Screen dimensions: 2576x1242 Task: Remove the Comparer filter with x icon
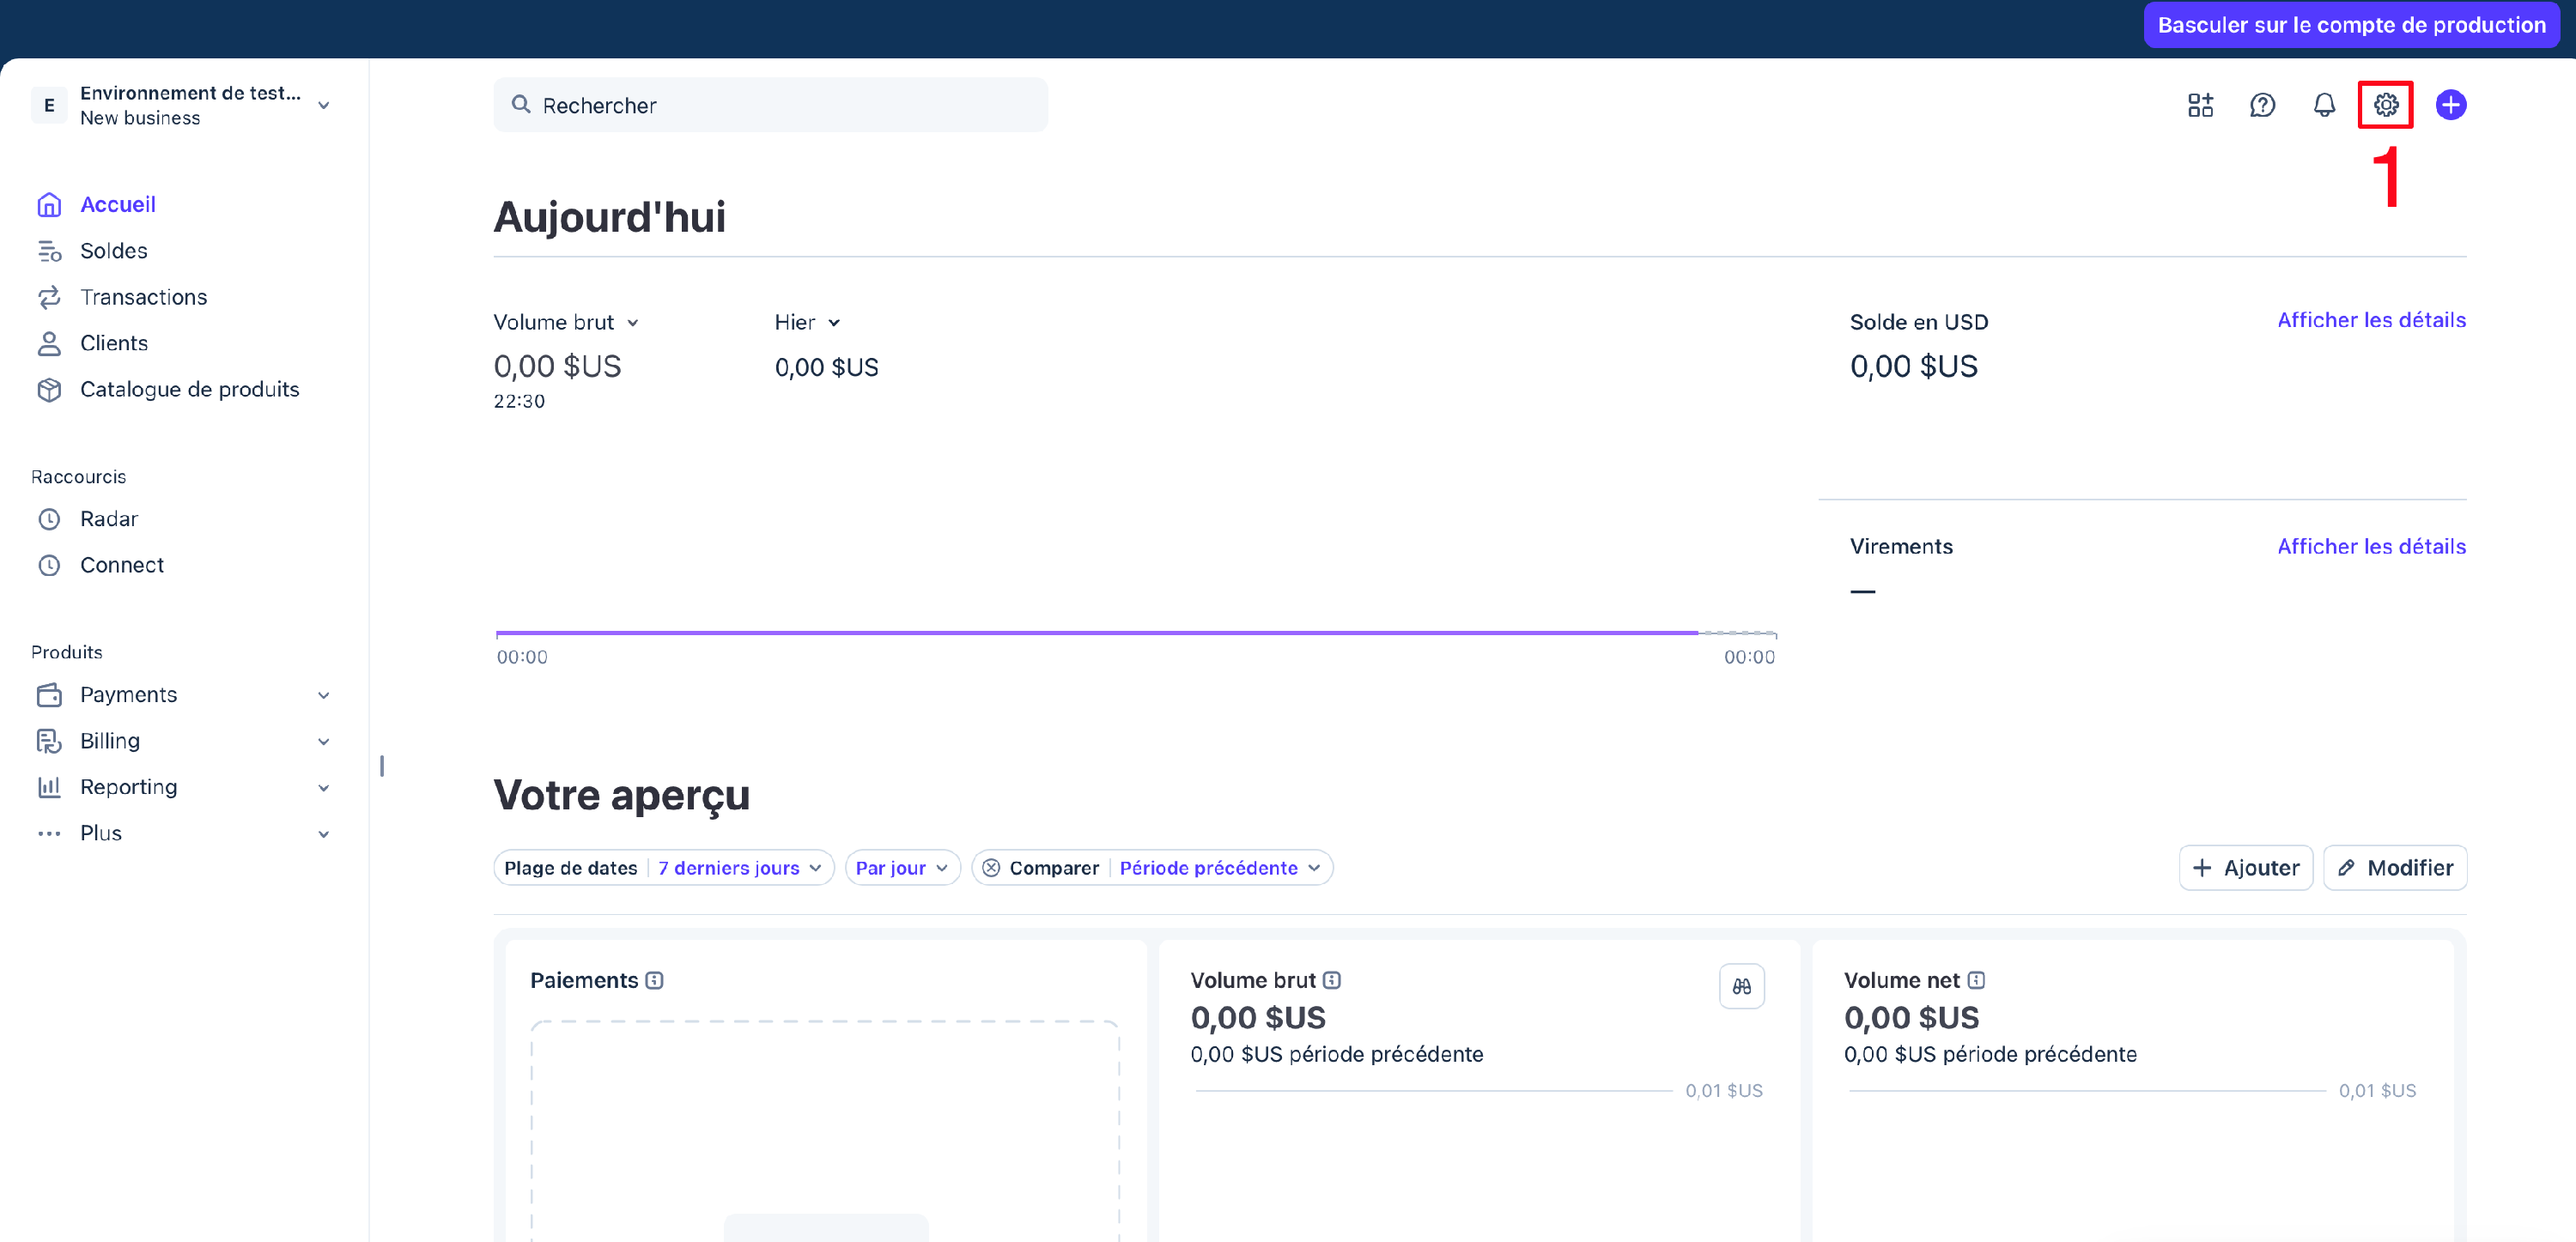(991, 868)
